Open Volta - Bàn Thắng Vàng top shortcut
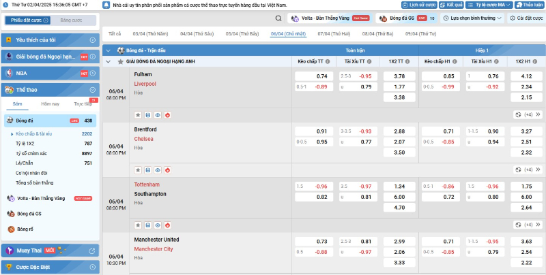This screenshot has width=546, height=275. 330,18
